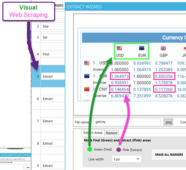Select the Pink (Extract) marker option
The height and width of the screenshot is (170, 186).
pyautogui.click(x=119, y=150)
